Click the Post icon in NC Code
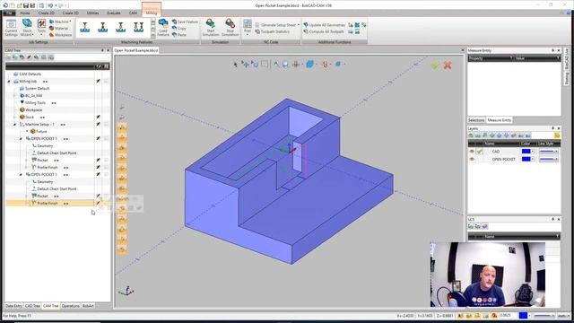The width and height of the screenshot is (574, 323). [x=248, y=27]
